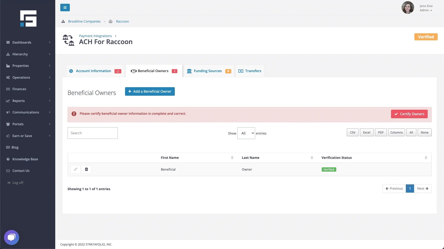Expand the Dashboards sidebar menu
Viewport: 444px width, 249px height.
point(28,42)
